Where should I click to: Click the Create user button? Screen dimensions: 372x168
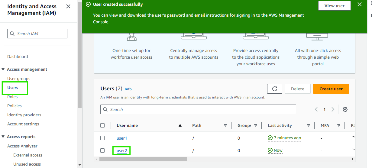(331, 89)
